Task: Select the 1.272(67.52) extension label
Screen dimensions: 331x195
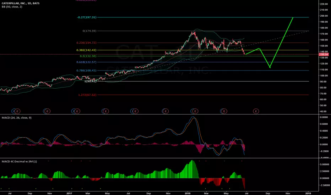Action: tap(87, 95)
